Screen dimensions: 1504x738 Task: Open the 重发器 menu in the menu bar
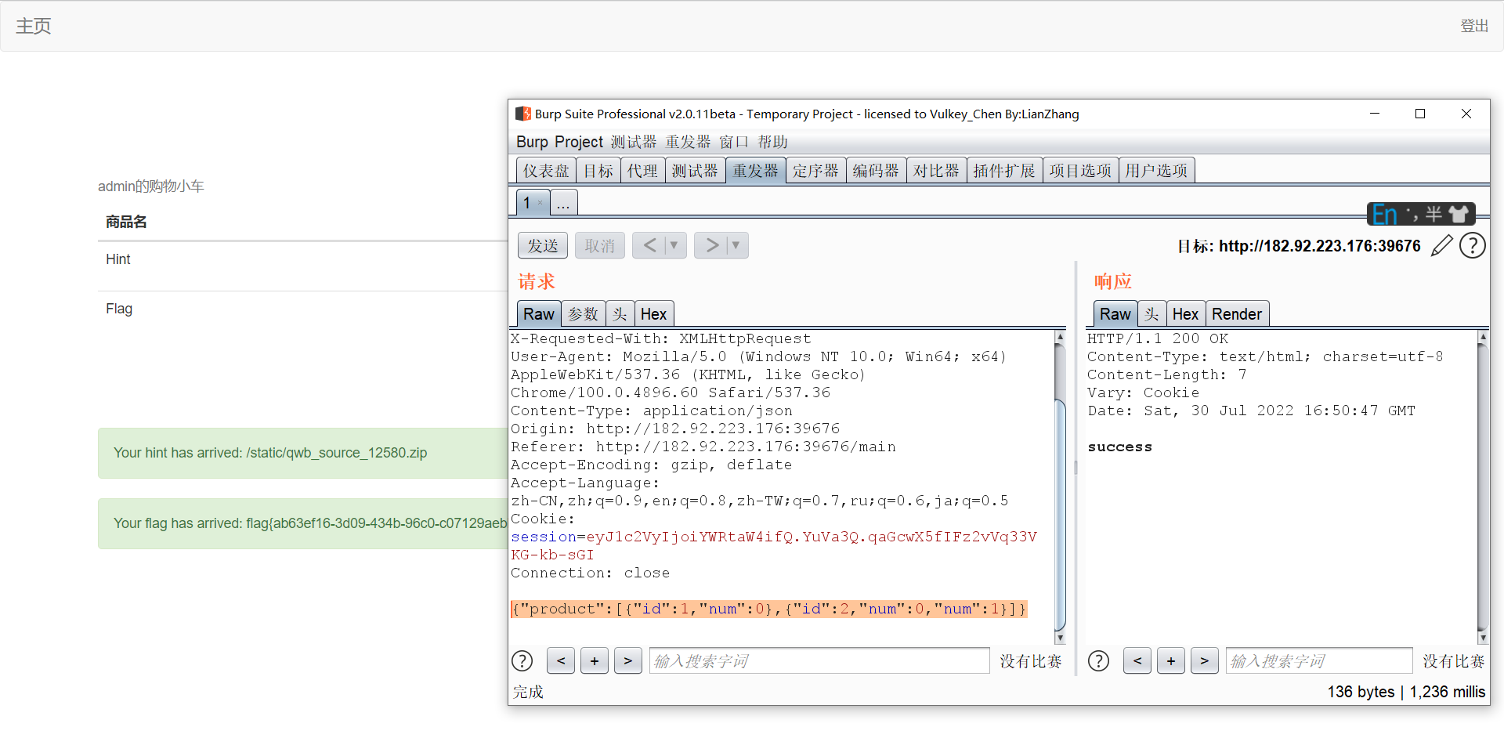tap(688, 142)
